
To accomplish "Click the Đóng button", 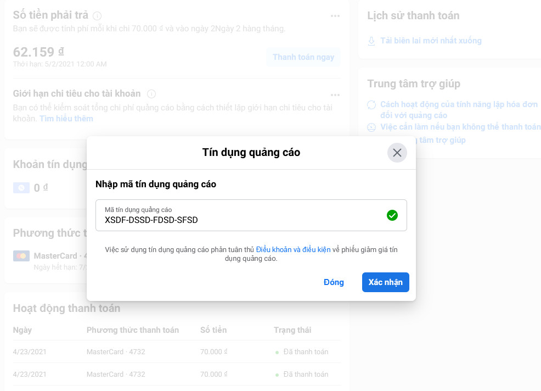I will (334, 282).
